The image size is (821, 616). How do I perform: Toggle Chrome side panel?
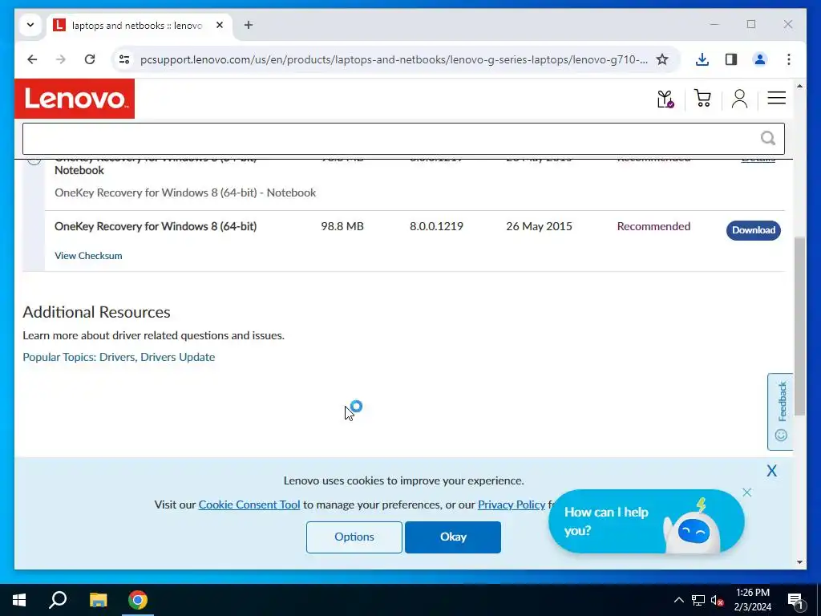(x=731, y=59)
